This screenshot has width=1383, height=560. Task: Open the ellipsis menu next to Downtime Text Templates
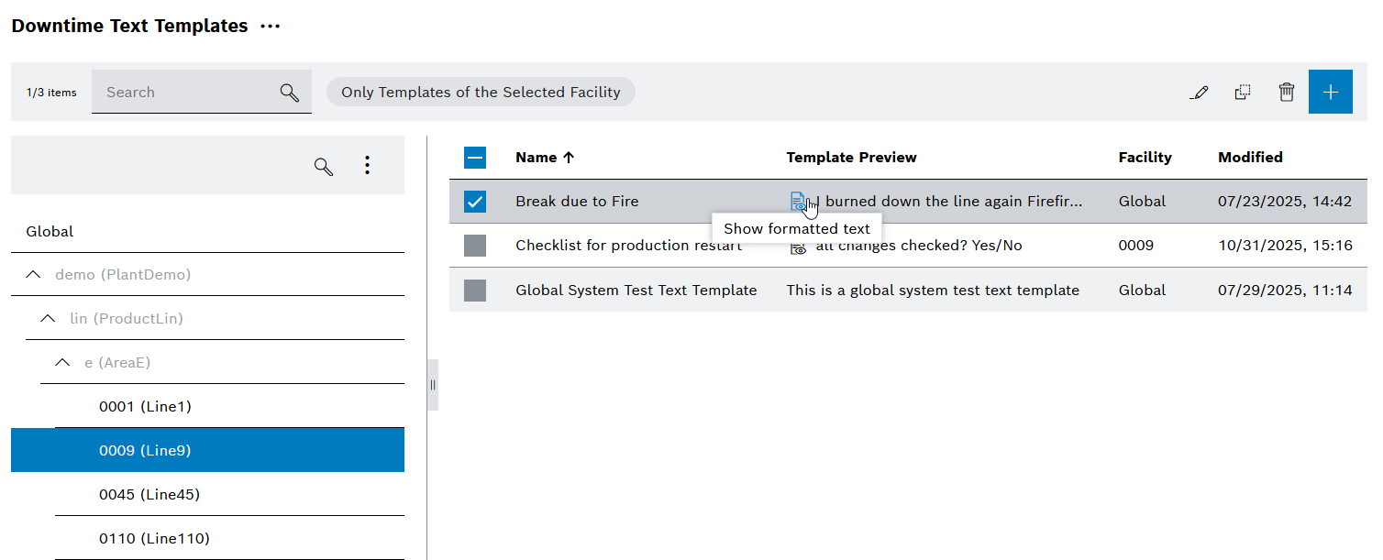point(269,26)
